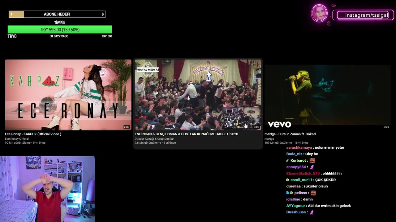The image size is (396, 222).
Task: Click chat username esmii_nur11
Action: click(301, 180)
